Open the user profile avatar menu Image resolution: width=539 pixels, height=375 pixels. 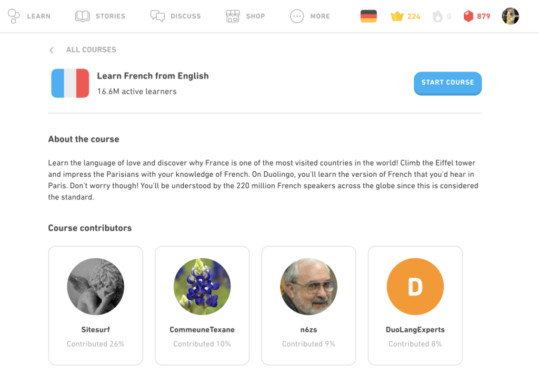coord(510,16)
